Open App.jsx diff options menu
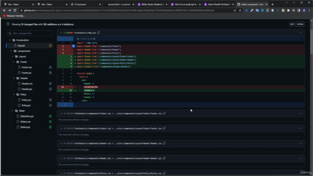The height and width of the screenshot is (176, 313). point(301,33)
